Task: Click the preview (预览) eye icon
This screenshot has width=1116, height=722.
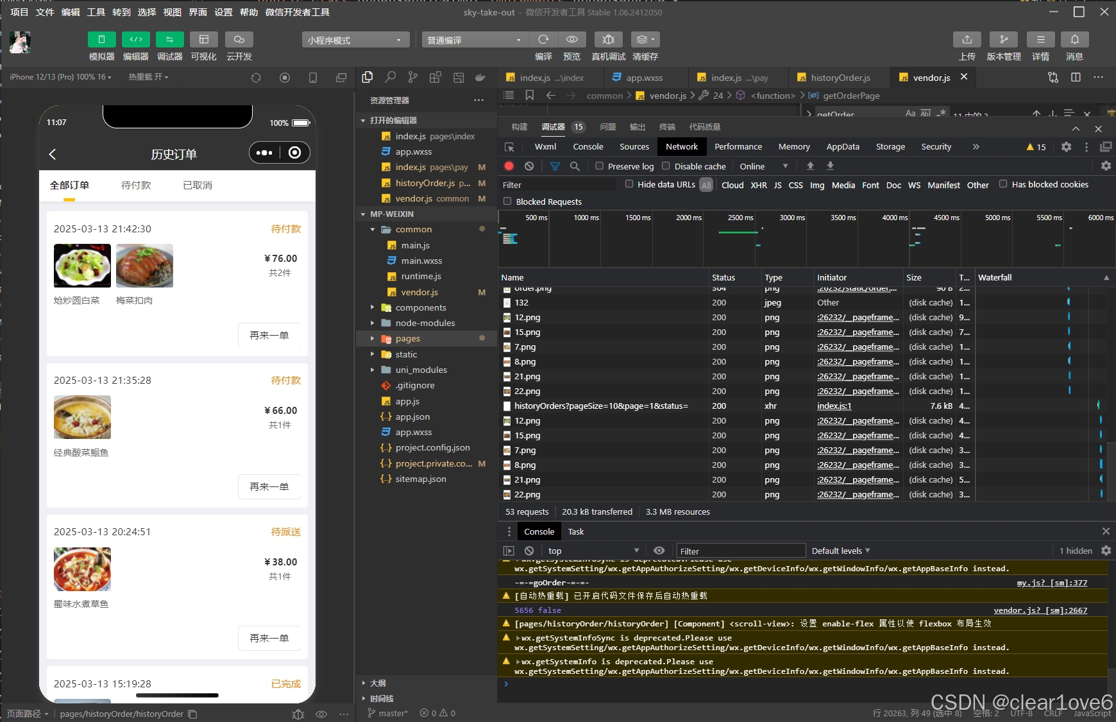Action: pyautogui.click(x=571, y=40)
